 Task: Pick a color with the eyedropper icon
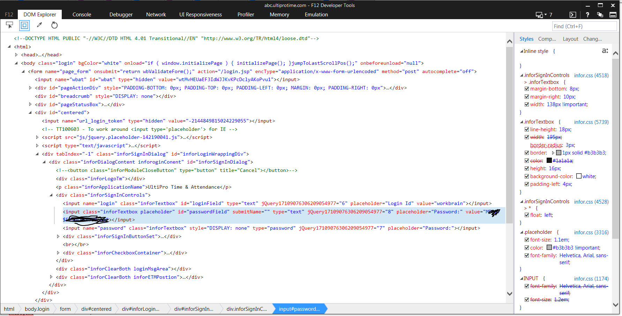point(39,25)
